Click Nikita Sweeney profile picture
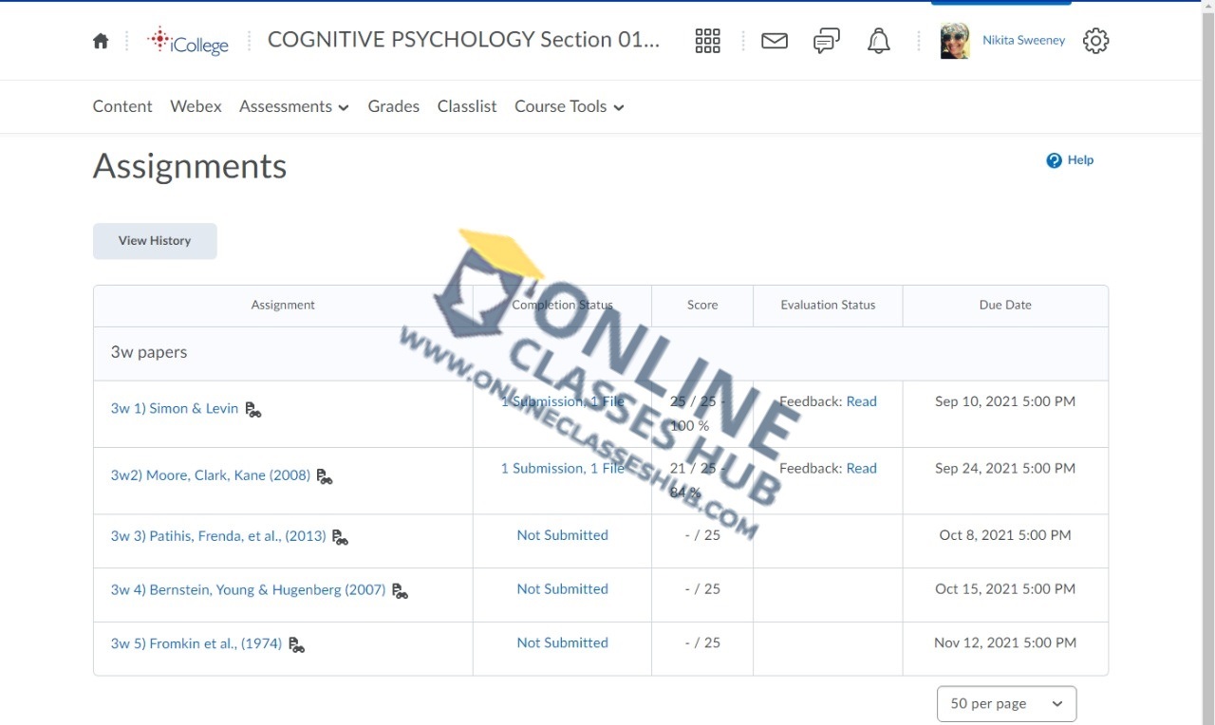Viewport: 1215px width, 725px height. point(954,41)
